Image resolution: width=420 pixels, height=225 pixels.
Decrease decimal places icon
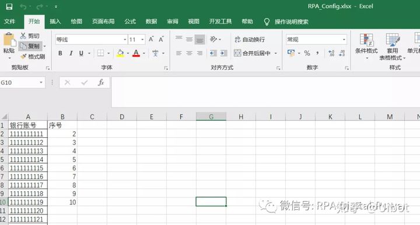342,53
